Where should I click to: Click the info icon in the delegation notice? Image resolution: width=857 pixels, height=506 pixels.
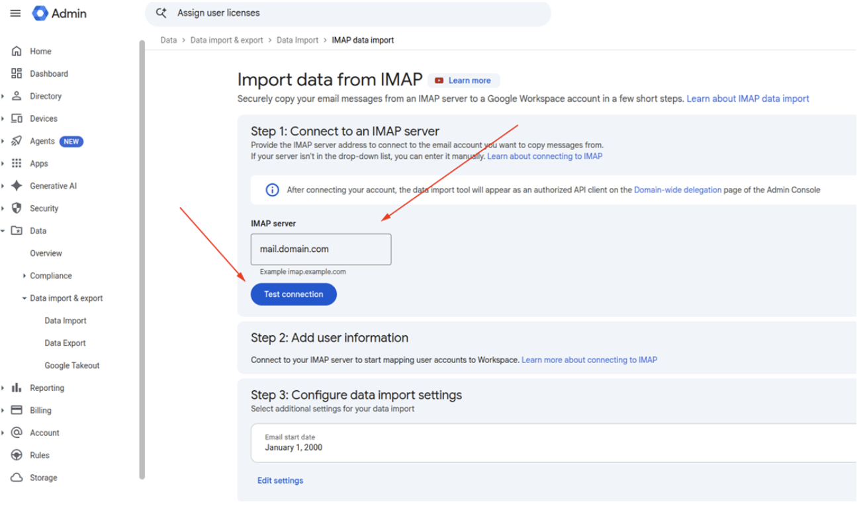[x=272, y=190]
